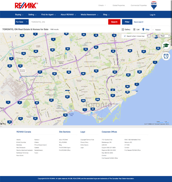The height and width of the screenshot is (182, 172).
Task: Select map cluster marker 53
Action: pyautogui.click(x=54, y=74)
